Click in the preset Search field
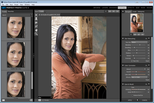The image size is (154, 103). (x=16, y=15)
